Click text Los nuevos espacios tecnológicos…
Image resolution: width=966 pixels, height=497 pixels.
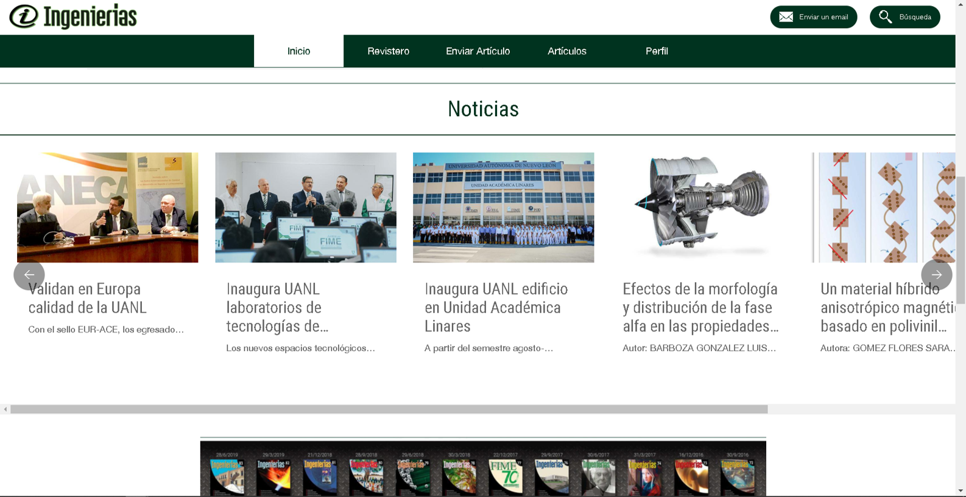[300, 348]
